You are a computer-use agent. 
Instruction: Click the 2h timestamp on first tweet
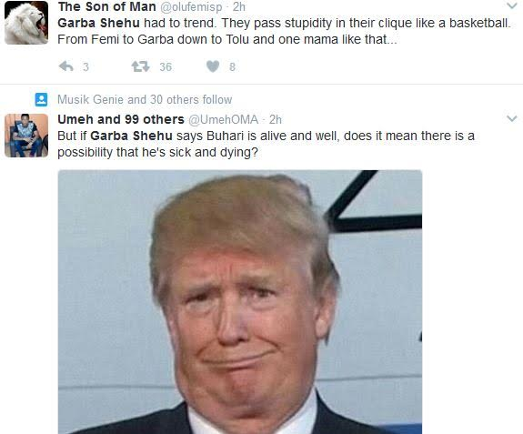(x=239, y=6)
